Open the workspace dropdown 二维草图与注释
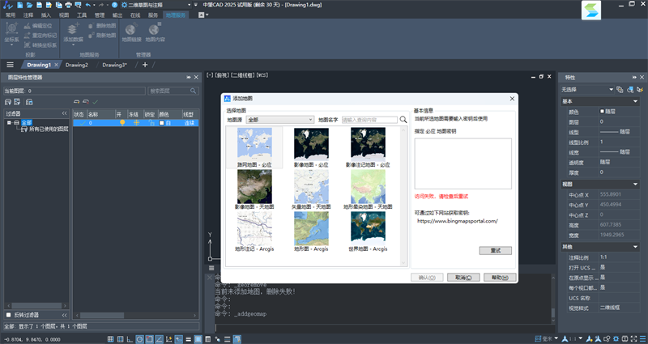Viewport: 648px width, 344px height. point(156,5)
